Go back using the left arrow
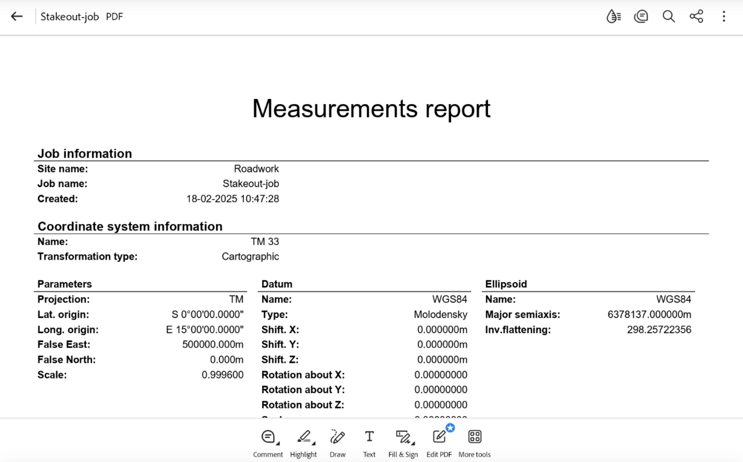The image size is (743, 462). pyautogui.click(x=17, y=17)
